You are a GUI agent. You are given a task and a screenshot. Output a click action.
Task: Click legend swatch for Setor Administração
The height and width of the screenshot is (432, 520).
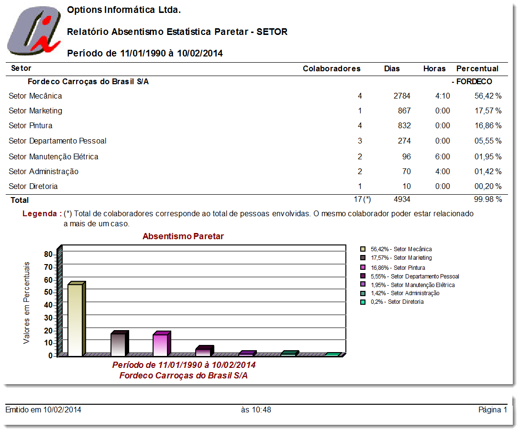pyautogui.click(x=363, y=293)
